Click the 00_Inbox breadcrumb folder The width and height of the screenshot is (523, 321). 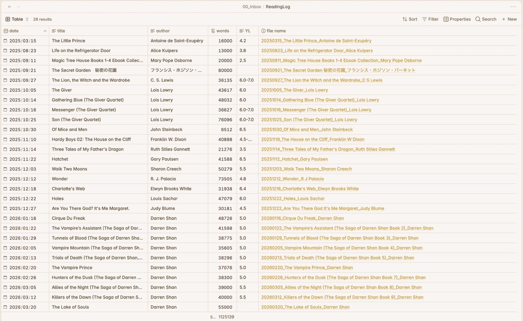coord(252,7)
